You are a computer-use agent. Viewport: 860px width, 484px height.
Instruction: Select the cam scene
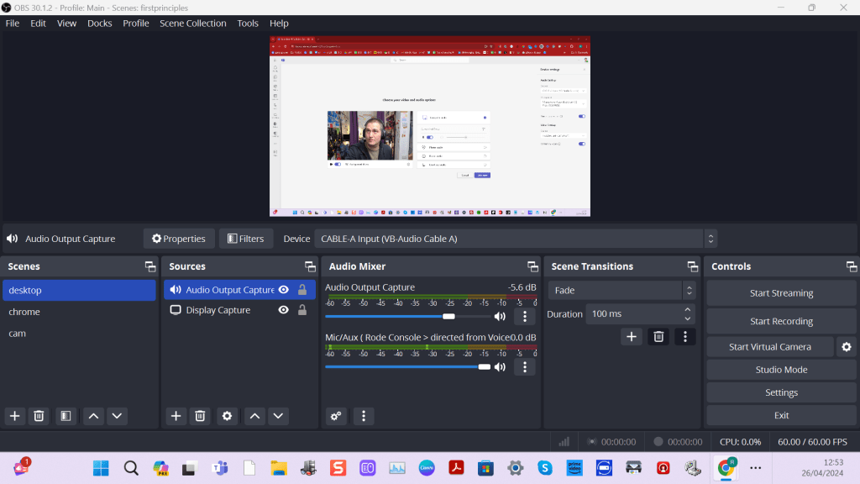[x=79, y=333]
